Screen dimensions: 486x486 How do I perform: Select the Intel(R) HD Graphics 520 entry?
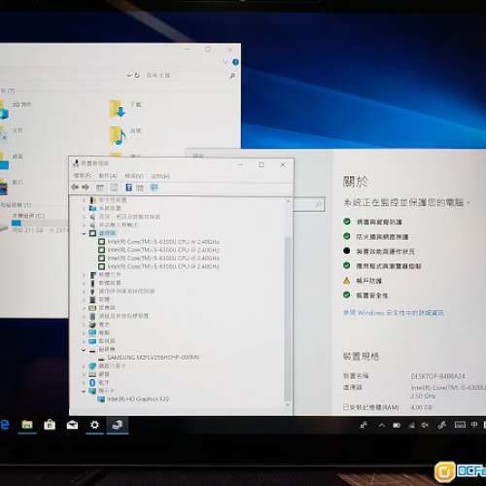[x=138, y=399]
